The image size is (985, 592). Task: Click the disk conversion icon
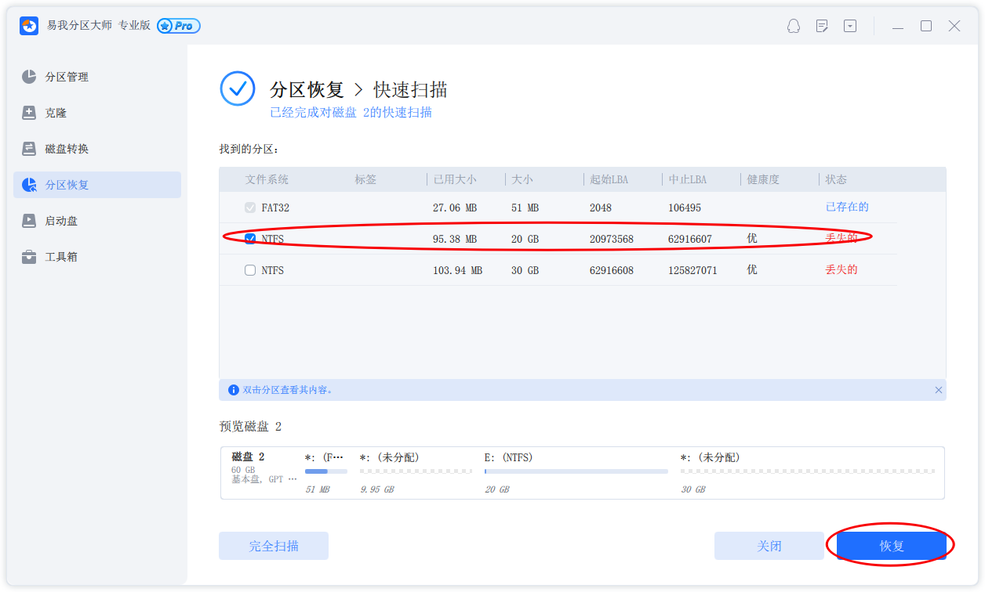click(x=29, y=149)
